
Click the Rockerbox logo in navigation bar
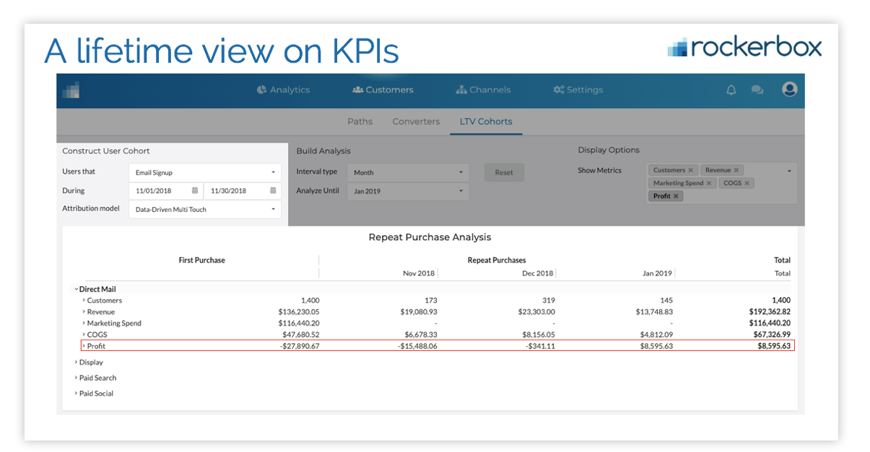tap(71, 90)
